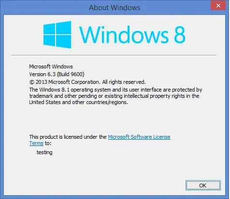Click the horizontal separator under the banner
230x199 pixels.
114,55
